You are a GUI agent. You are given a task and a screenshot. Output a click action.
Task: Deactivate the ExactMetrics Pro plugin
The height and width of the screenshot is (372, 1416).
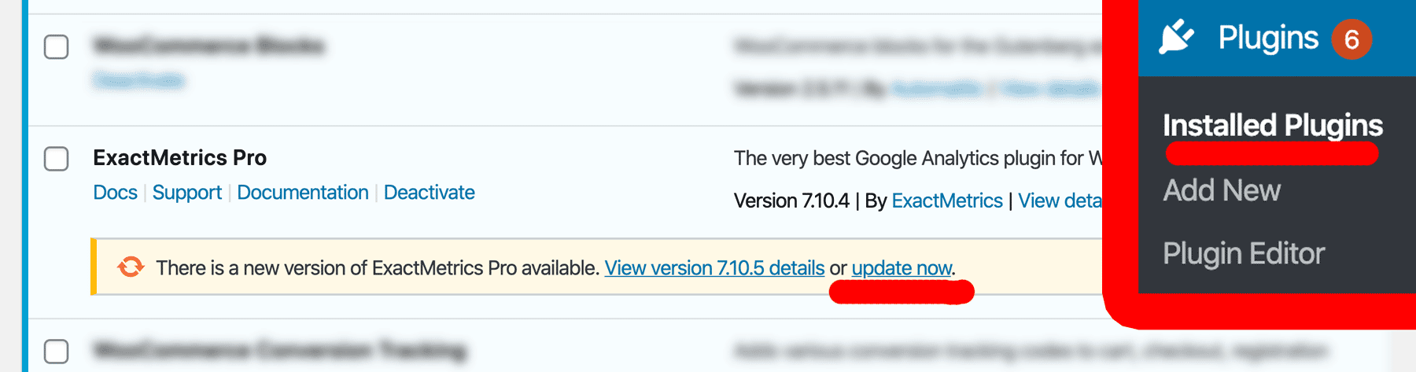point(430,193)
